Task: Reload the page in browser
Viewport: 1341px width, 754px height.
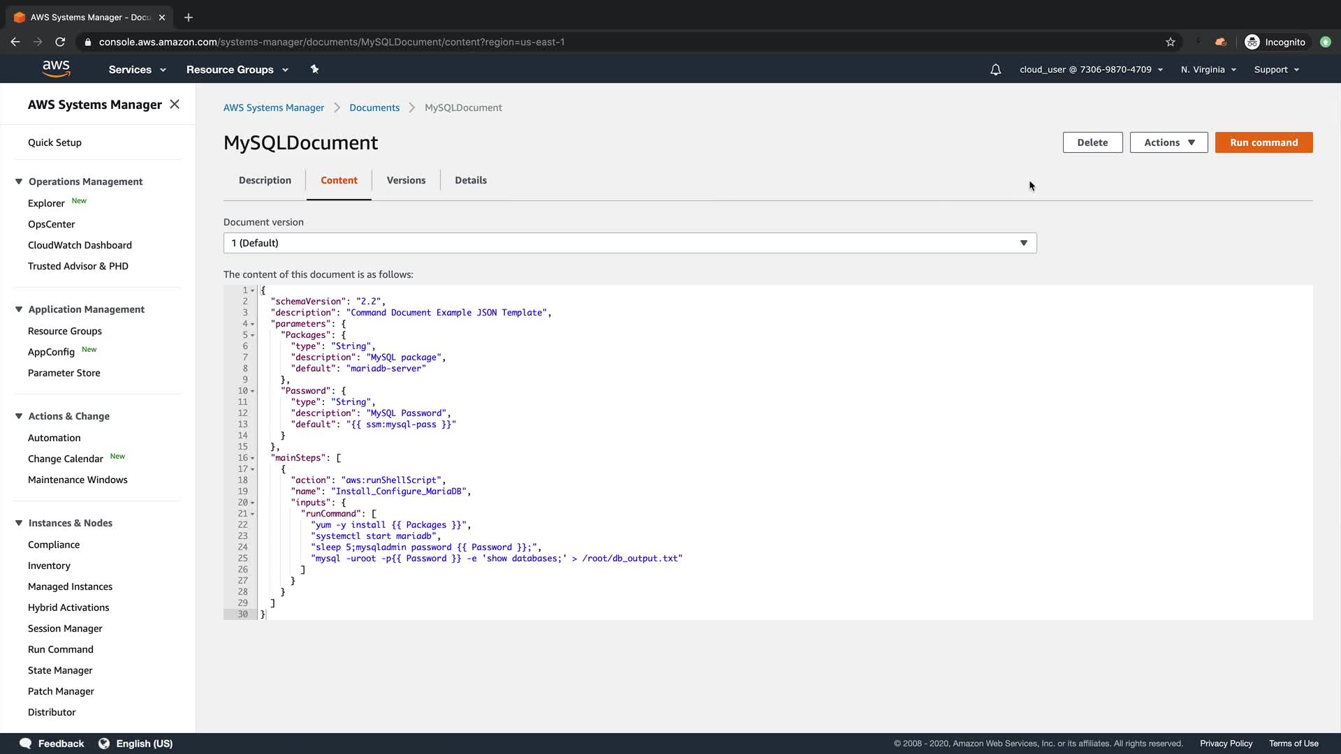Action: [x=60, y=42]
